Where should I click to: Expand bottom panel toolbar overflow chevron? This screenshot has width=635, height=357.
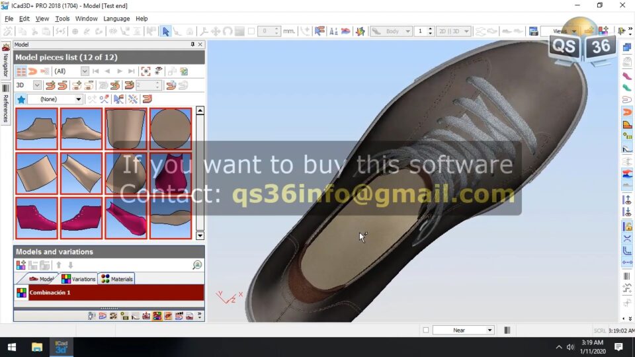200,316
